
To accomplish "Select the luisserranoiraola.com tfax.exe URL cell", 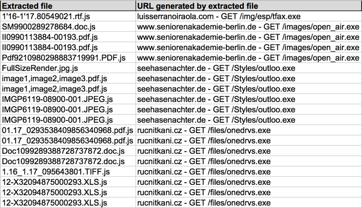I will pos(248,16).
